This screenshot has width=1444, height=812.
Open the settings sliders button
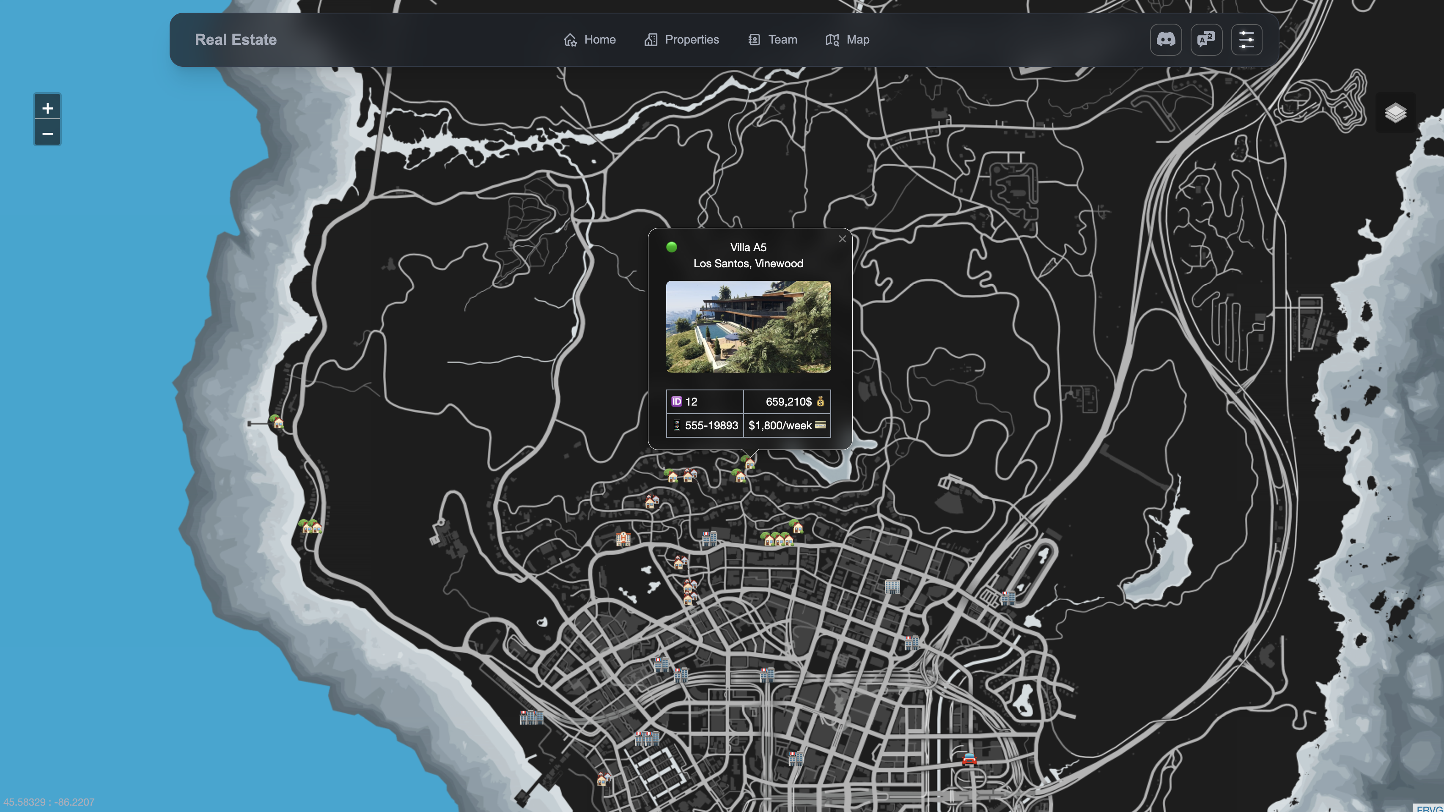[x=1246, y=40]
